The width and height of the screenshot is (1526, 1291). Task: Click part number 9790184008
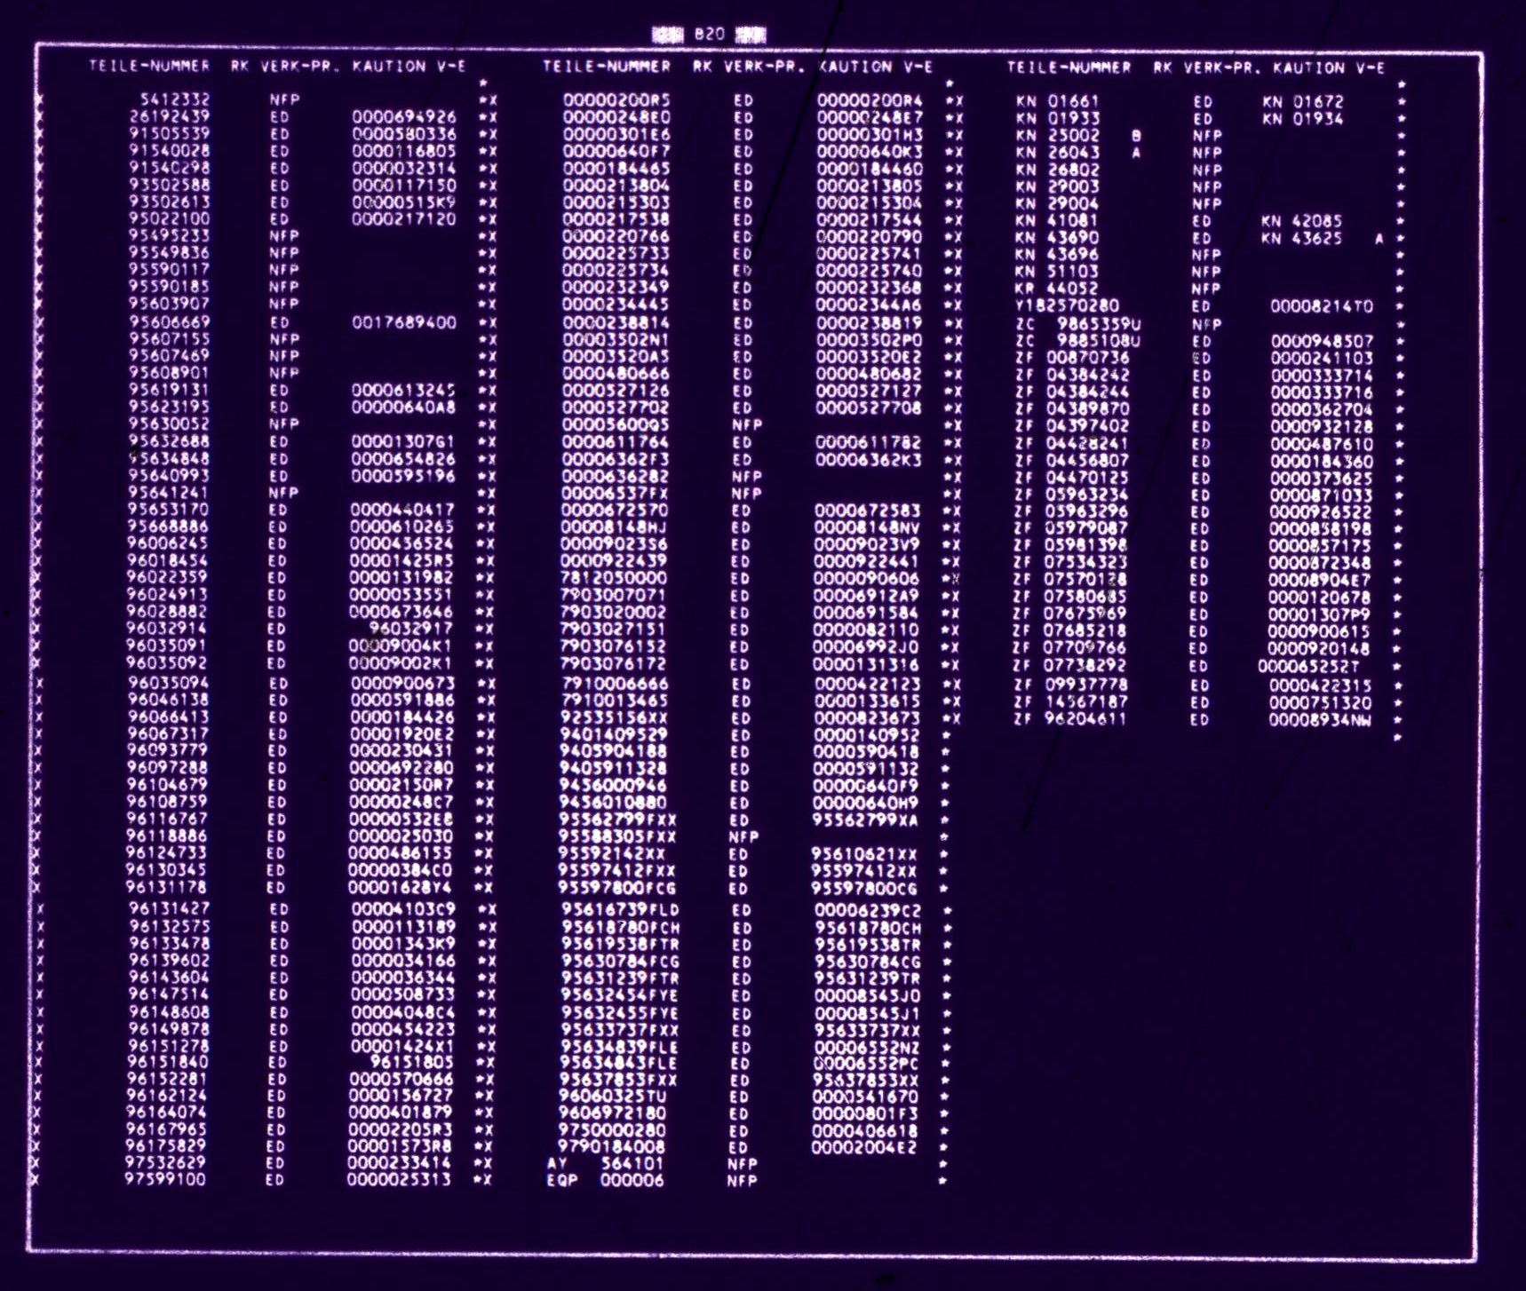click(612, 1147)
